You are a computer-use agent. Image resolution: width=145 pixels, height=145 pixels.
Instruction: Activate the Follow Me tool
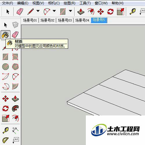click(15, 108)
